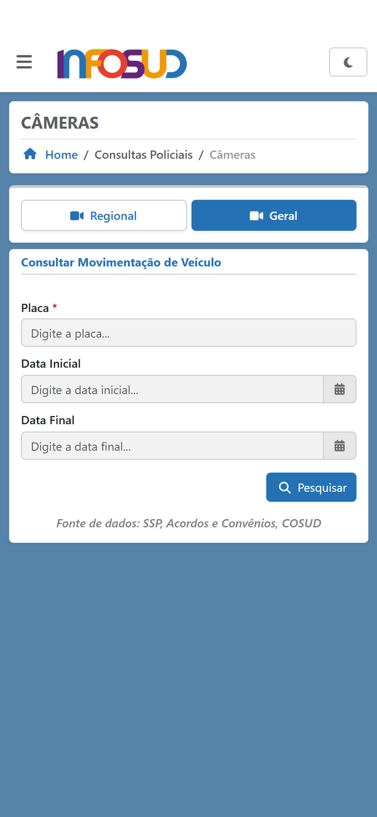The height and width of the screenshot is (817, 377).
Task: Go to the Home breadcrumb link
Action: [62, 155]
